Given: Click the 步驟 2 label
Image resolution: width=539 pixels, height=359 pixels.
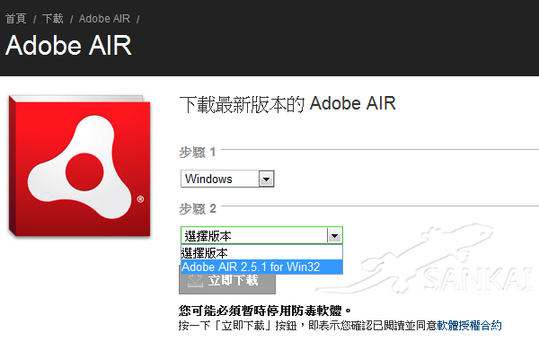Looking at the screenshot, I should (x=198, y=208).
